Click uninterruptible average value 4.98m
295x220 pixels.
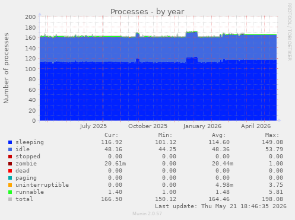tap(224, 185)
